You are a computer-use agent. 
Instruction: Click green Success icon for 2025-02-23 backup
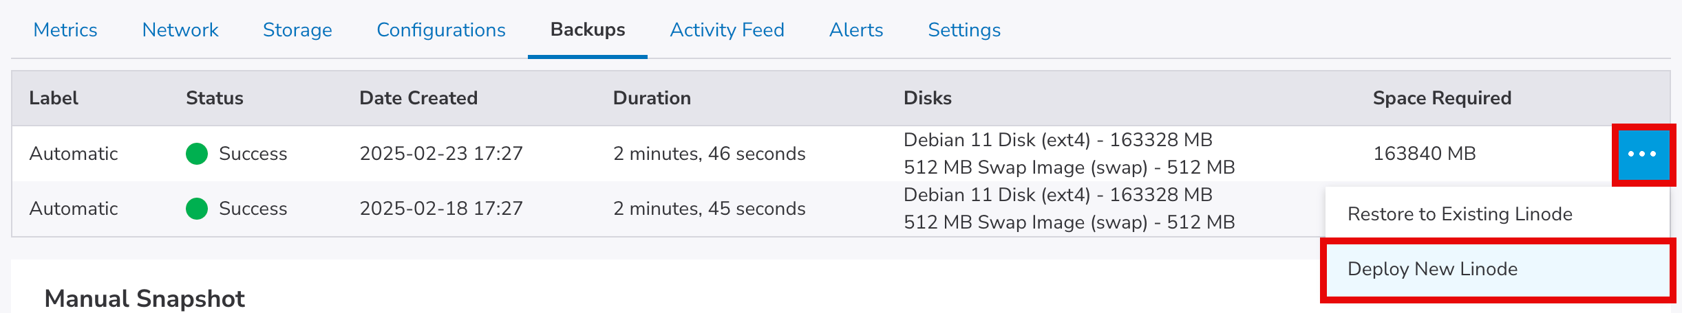click(197, 154)
